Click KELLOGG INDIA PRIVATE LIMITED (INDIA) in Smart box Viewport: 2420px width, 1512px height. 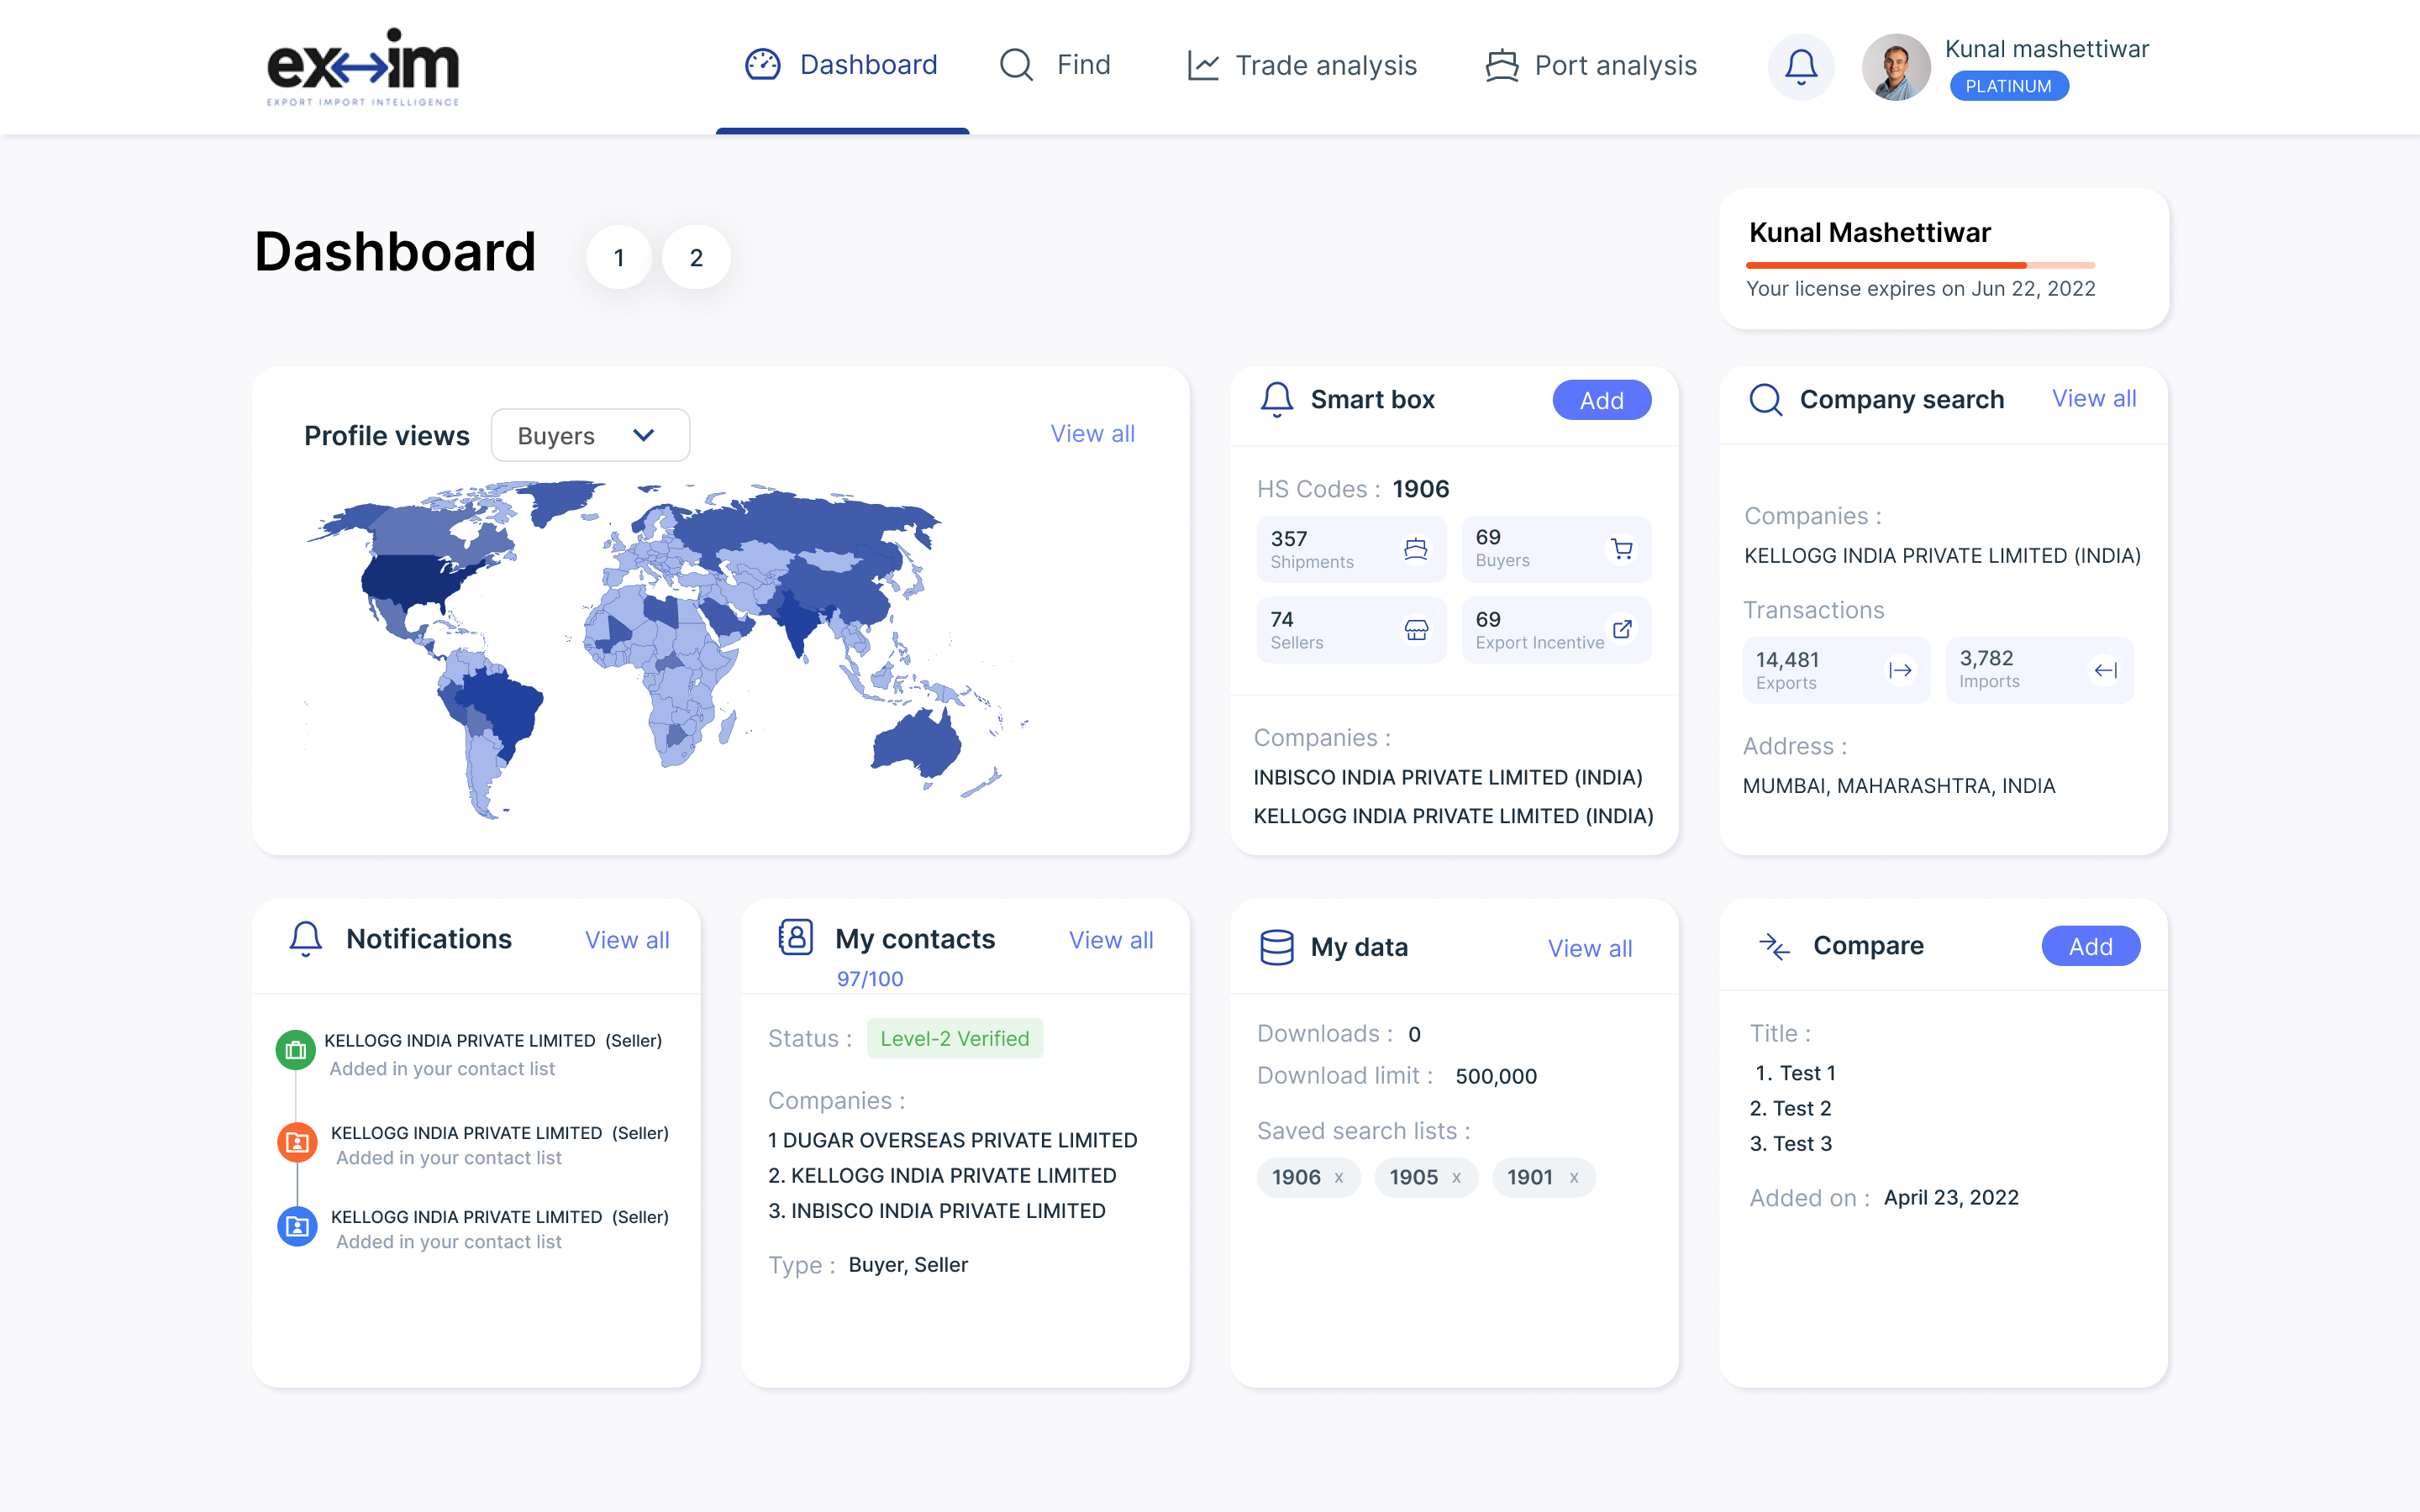1453,817
